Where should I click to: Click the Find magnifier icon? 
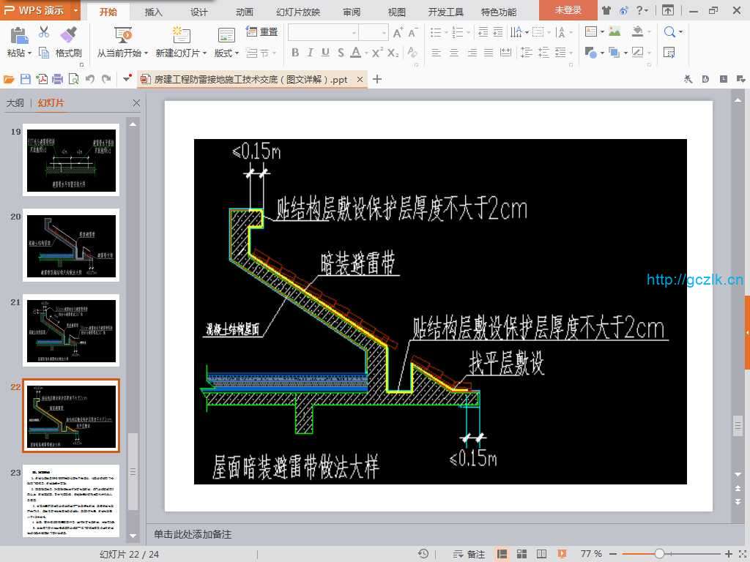coord(670,32)
